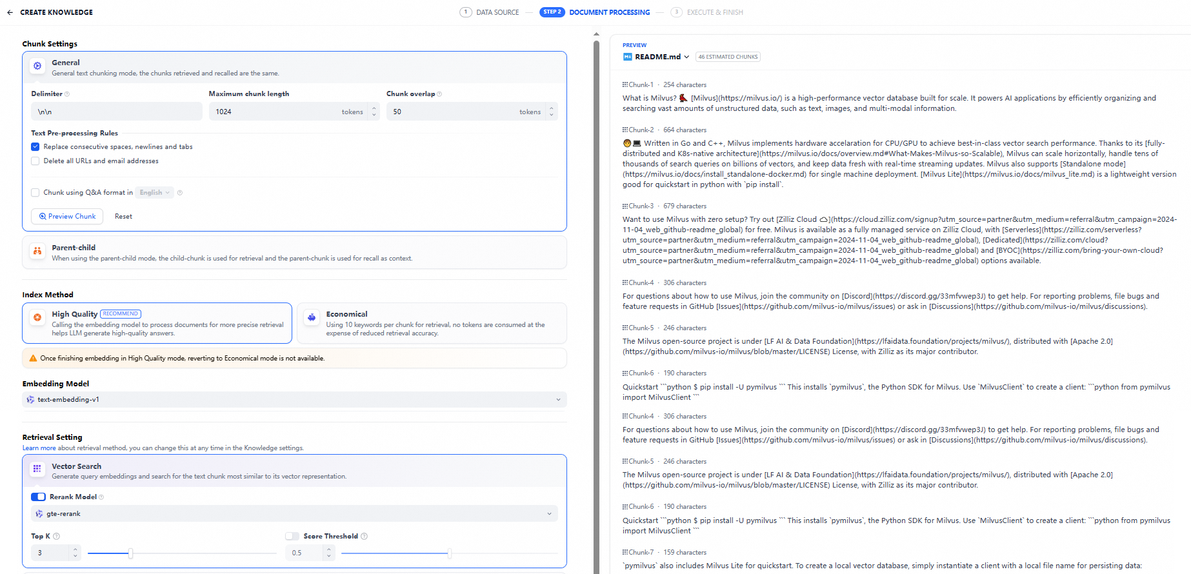Click the Parent-child mode icon

(37, 251)
